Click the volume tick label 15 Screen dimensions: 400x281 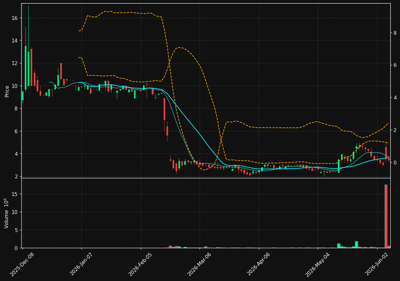click(15, 194)
